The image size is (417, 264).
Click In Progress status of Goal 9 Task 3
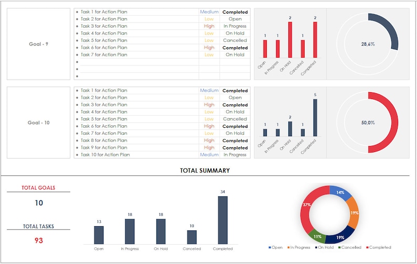[x=235, y=26]
